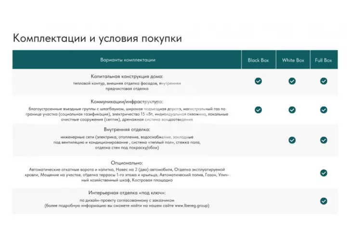This screenshot has height=241, width=352.
Task: Click the text по дизайн-проекту согласованному с заказчиком
Action: coord(127,201)
